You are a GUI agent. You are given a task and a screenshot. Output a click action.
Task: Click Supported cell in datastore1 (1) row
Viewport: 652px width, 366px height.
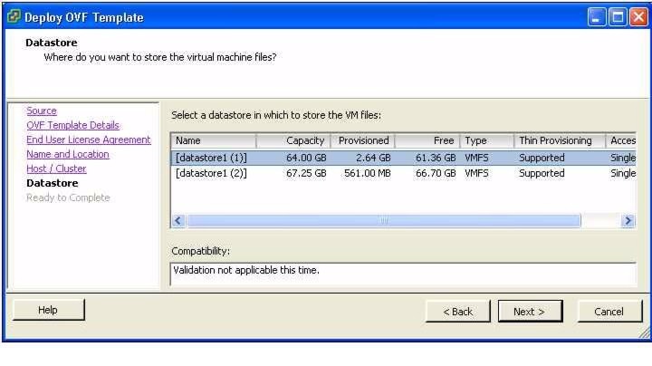pos(542,158)
